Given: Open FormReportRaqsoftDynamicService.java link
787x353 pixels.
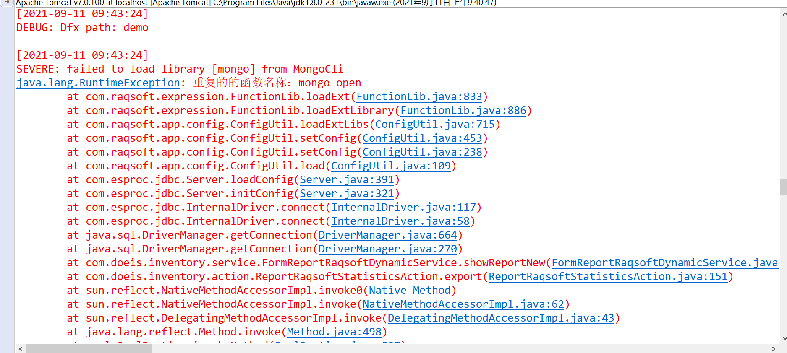Looking at the screenshot, I should pos(665,263).
